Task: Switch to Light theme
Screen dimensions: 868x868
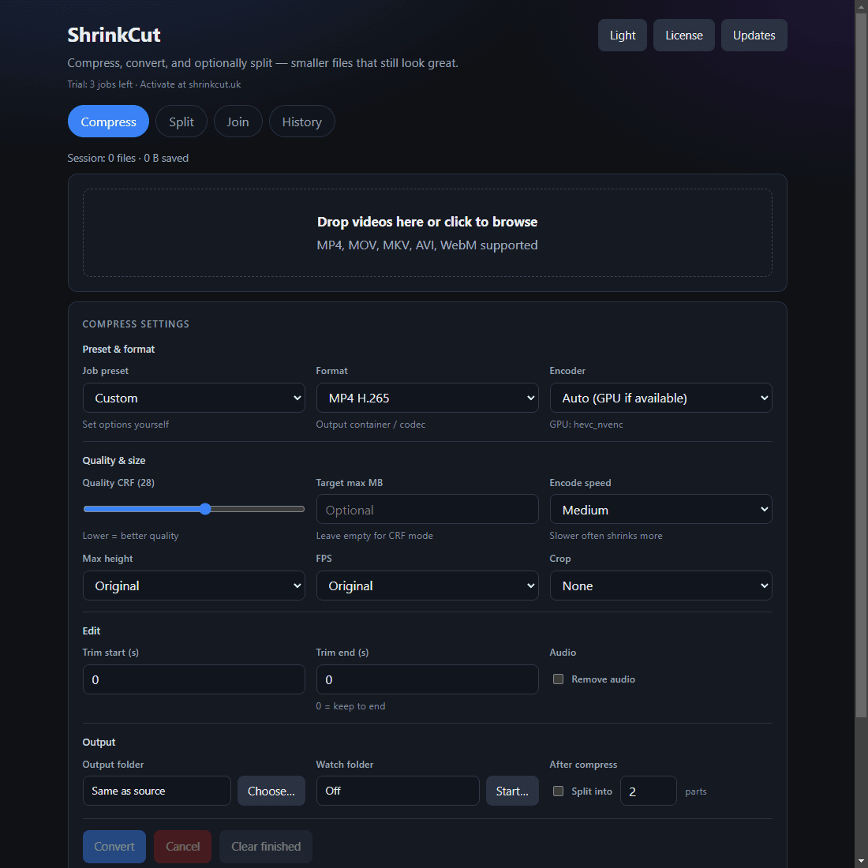Action: click(622, 36)
